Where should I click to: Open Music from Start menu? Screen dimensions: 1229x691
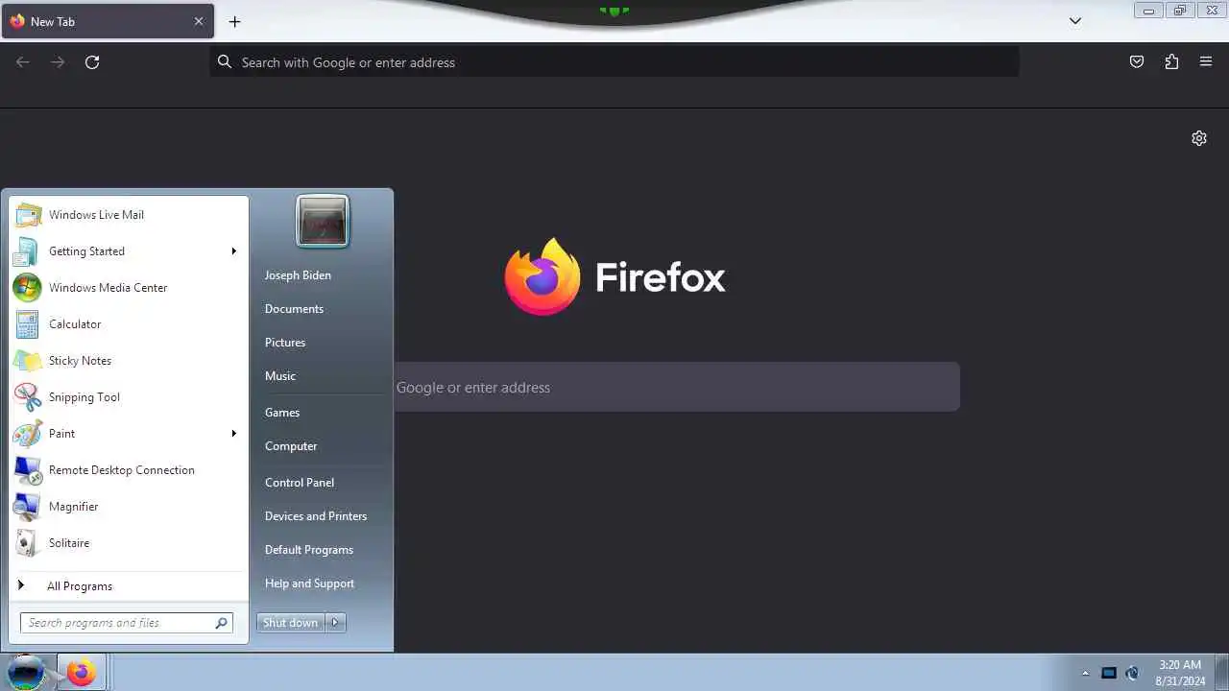(280, 376)
